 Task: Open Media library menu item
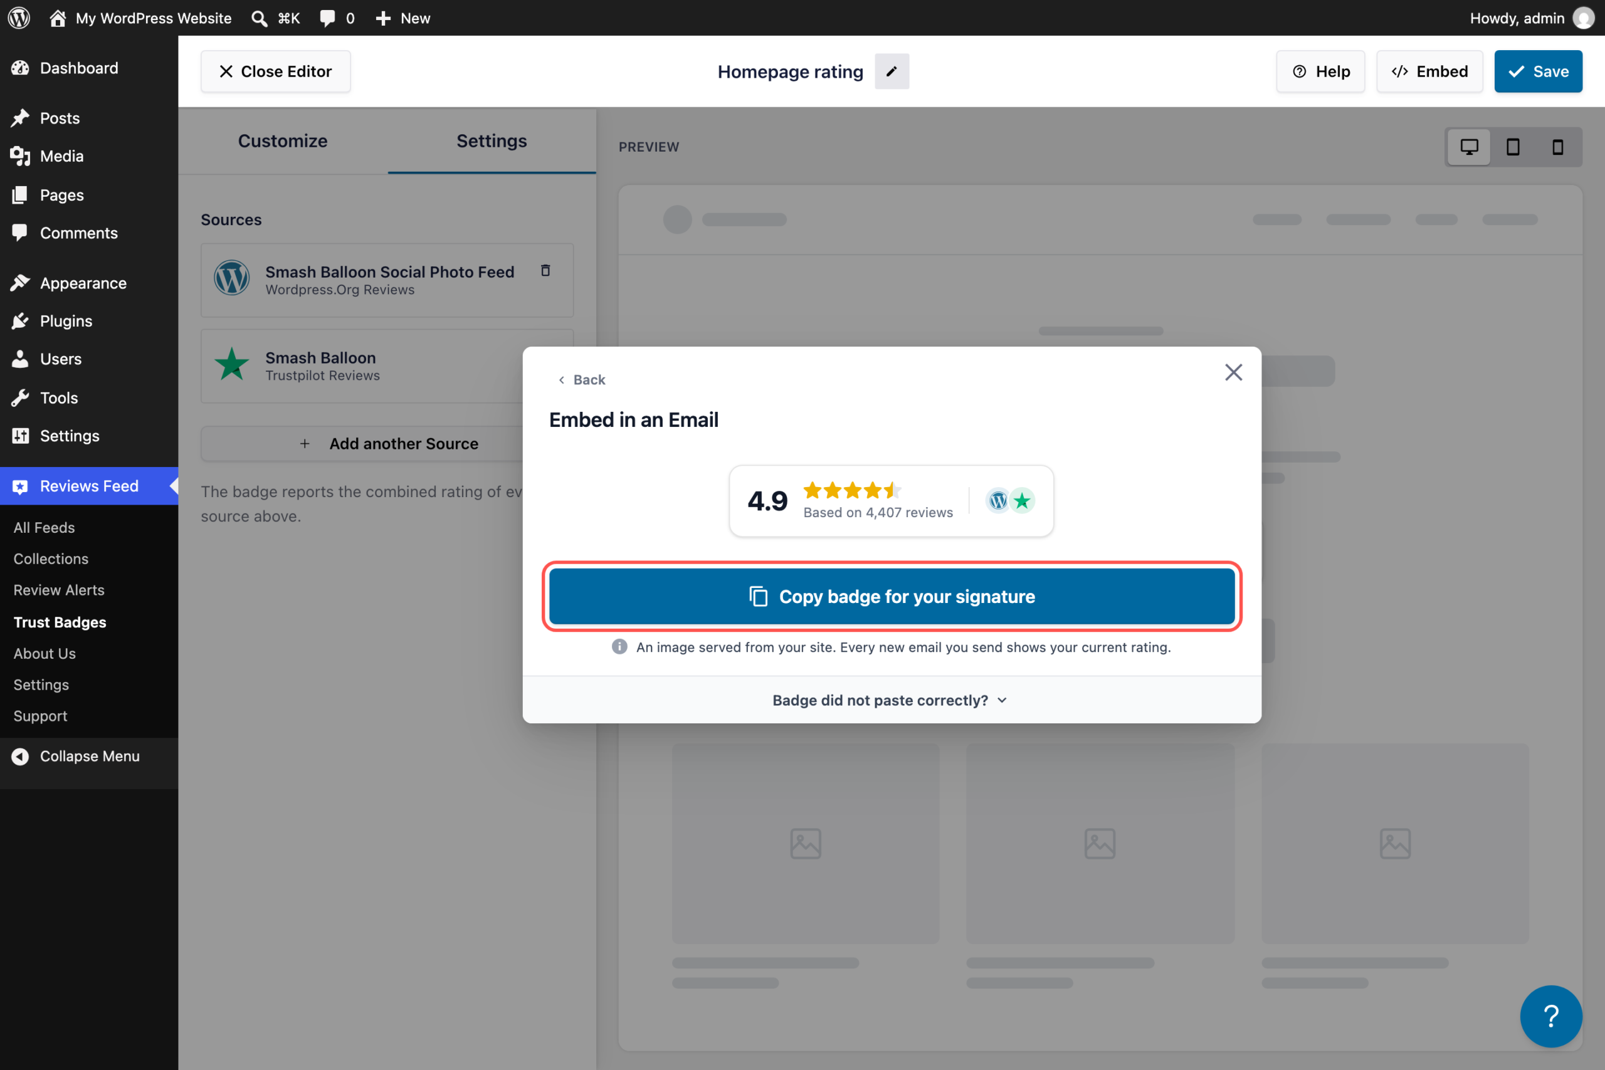coord(88,156)
